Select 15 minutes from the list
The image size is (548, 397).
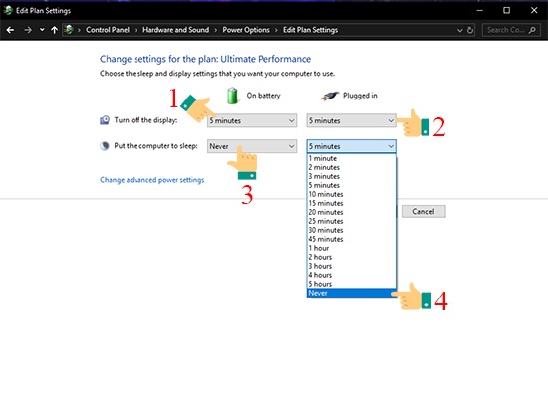coord(352,203)
